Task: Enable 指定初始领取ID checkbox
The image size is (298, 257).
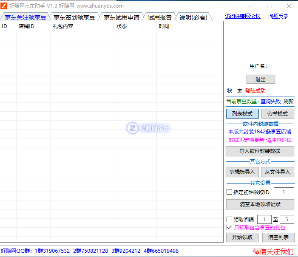Action: point(230,192)
